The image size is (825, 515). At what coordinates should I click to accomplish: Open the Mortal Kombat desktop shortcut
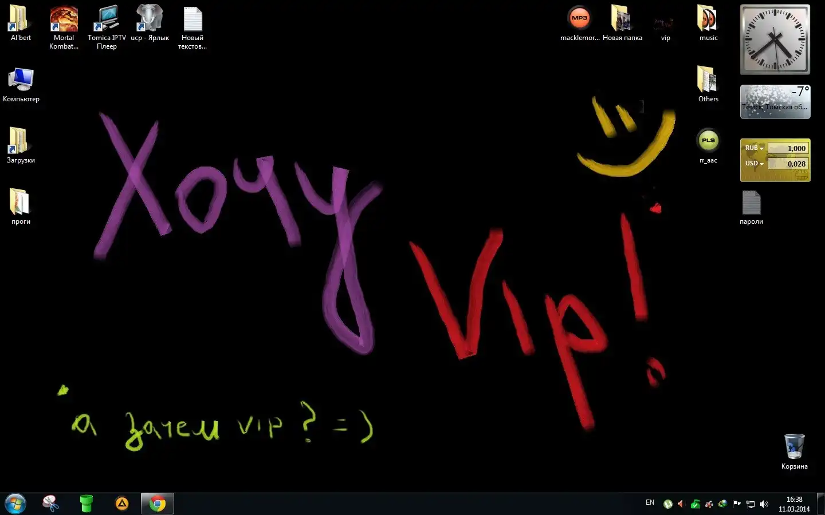[x=64, y=20]
